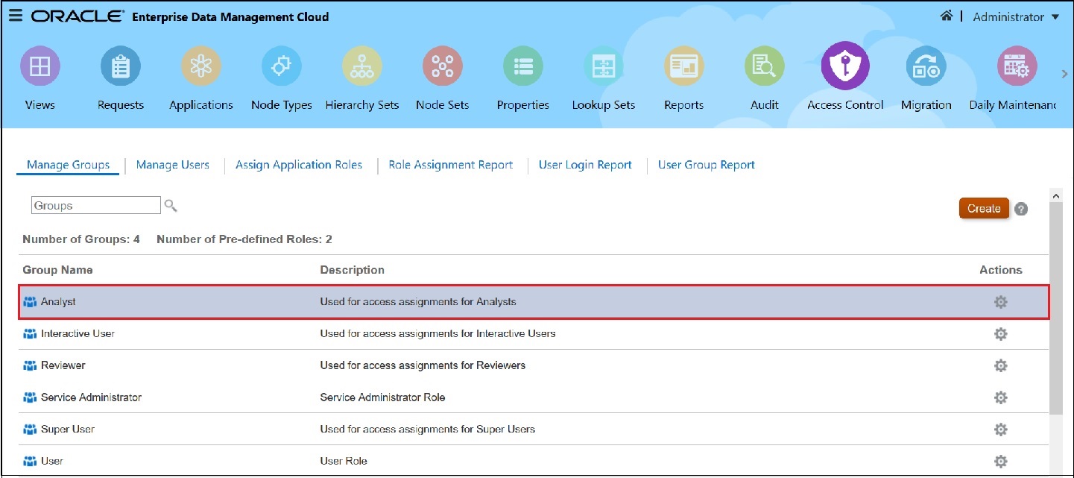The height and width of the screenshot is (478, 1074).
Task: Open the Node Sets icon
Action: point(443,67)
